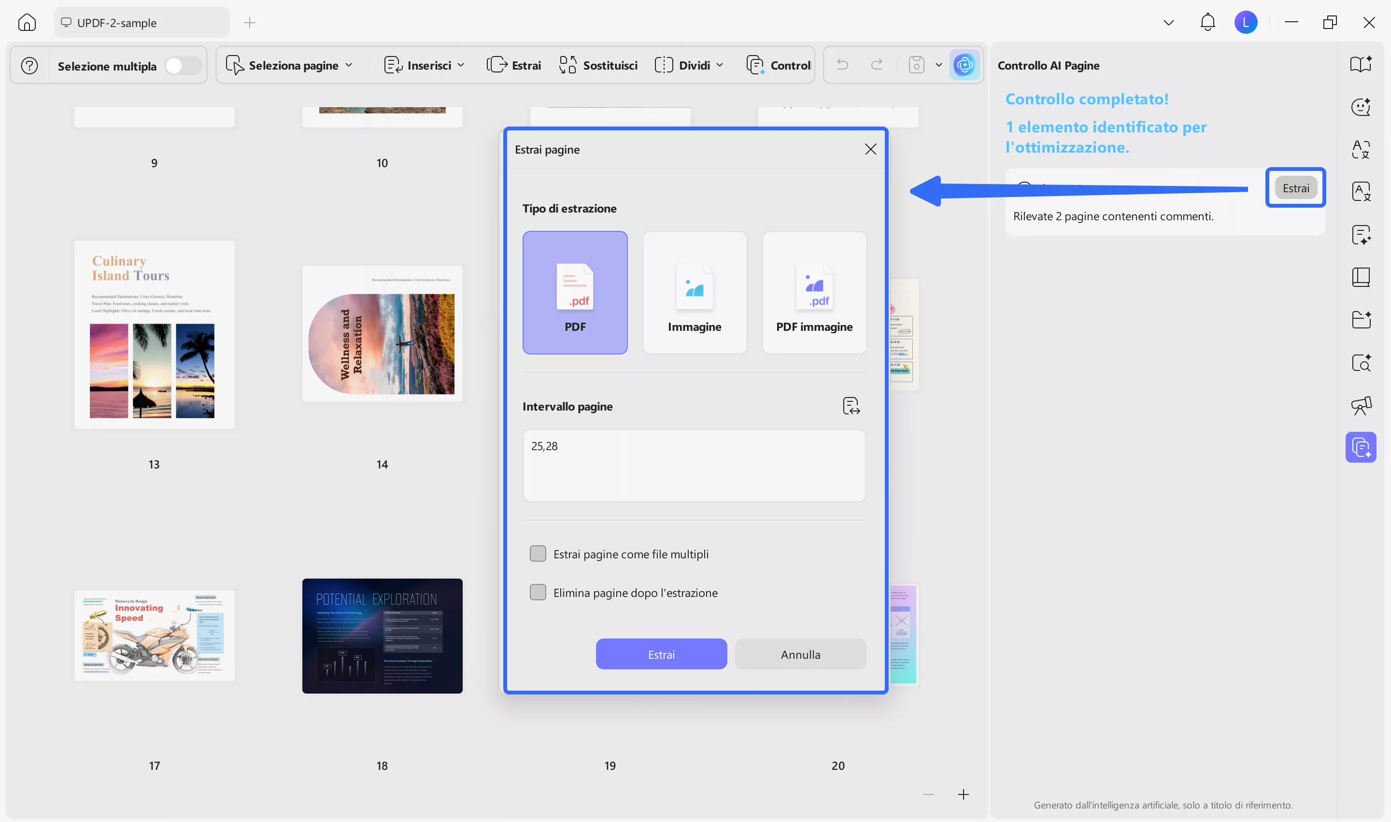Click the help question mark icon
Image resolution: width=1391 pixels, height=822 pixels.
[x=29, y=66]
